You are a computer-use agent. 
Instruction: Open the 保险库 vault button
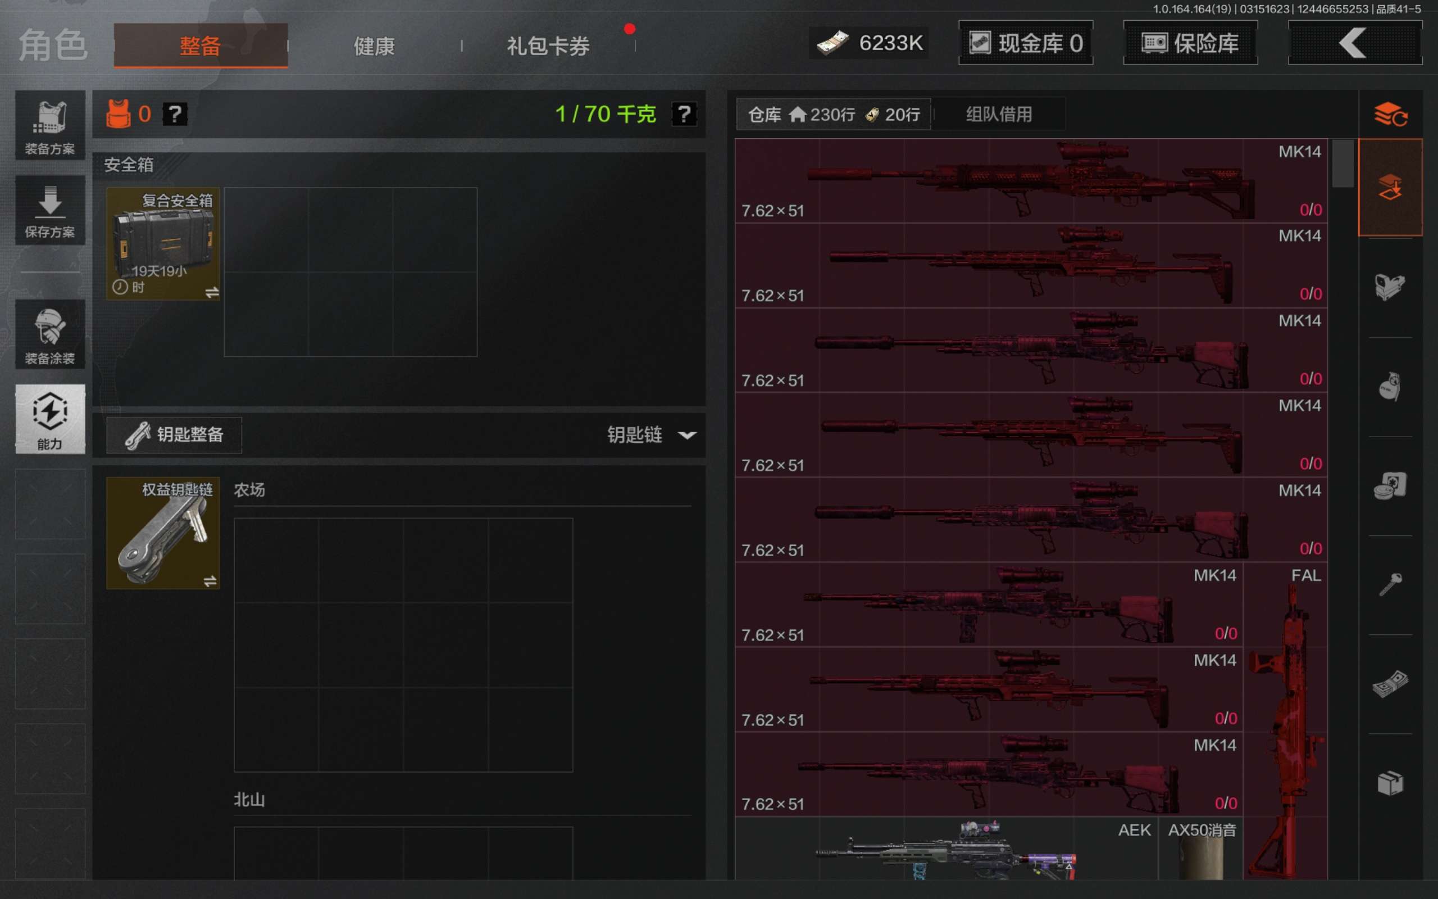[x=1190, y=43]
